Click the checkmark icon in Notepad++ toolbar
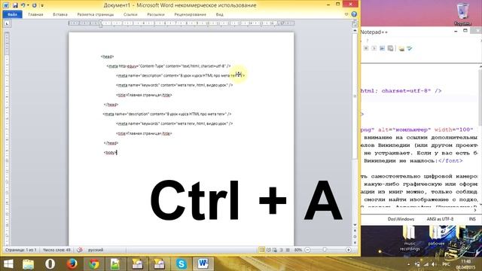482x271 pixels. (410, 48)
